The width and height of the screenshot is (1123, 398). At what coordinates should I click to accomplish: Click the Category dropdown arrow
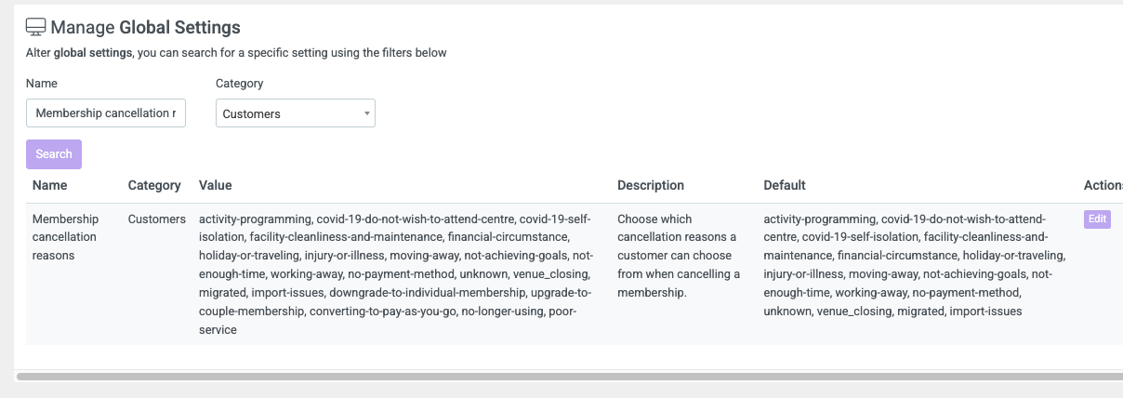tap(367, 113)
